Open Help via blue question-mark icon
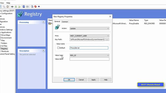This screenshot has width=166, height=93. 24,7
